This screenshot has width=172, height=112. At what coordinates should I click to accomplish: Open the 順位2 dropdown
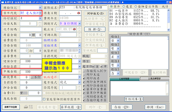tap(118, 49)
